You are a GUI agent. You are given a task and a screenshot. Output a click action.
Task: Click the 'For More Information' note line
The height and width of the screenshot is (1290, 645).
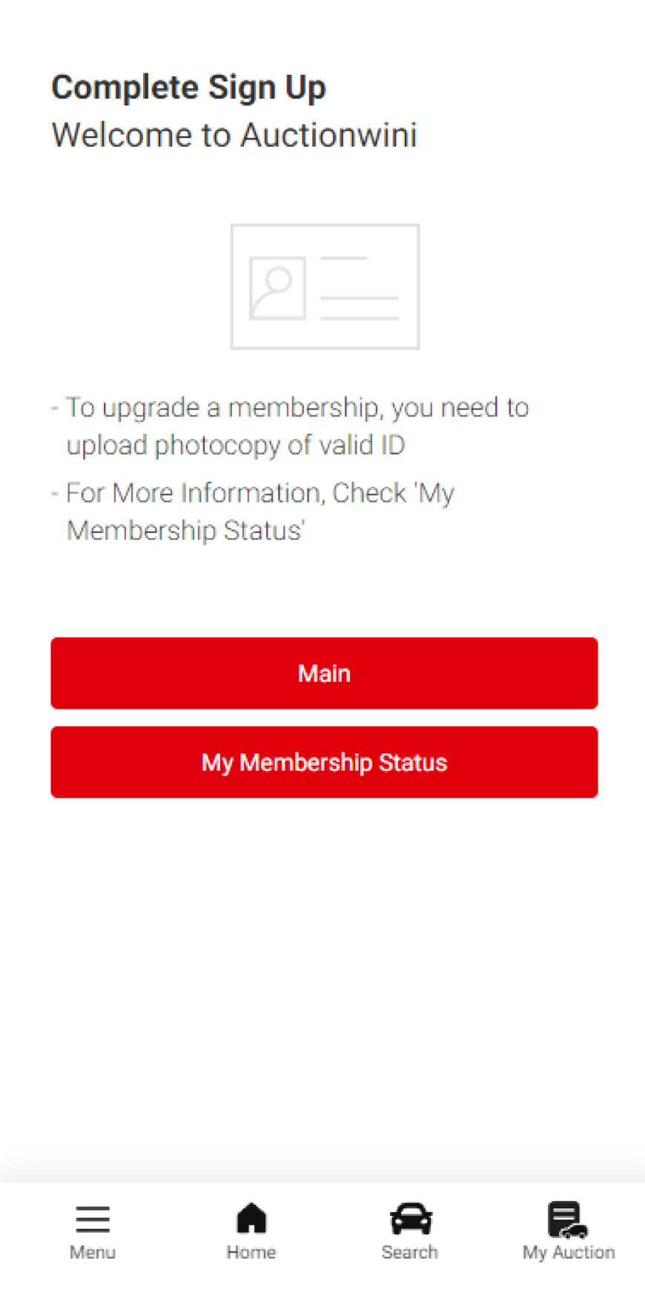pos(259,493)
